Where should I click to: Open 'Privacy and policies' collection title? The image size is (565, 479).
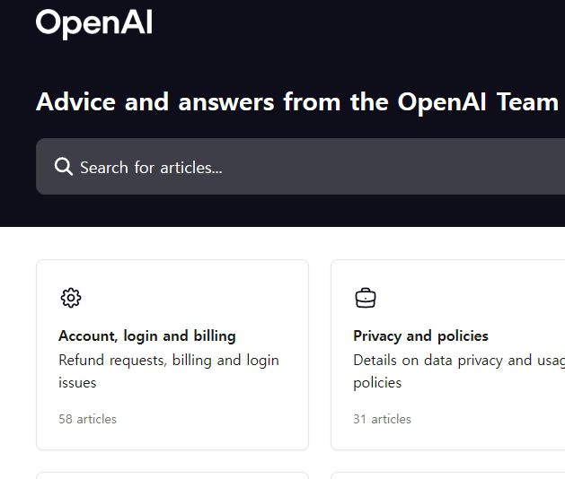[420, 335]
